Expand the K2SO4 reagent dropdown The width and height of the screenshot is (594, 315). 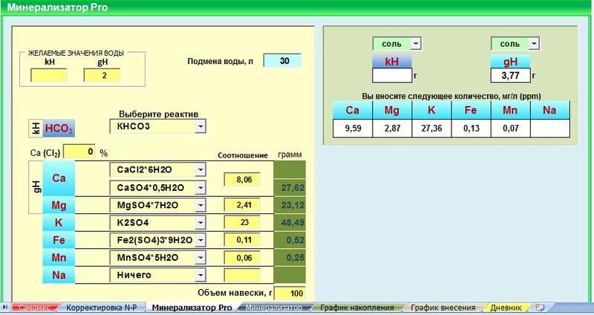tap(200, 222)
